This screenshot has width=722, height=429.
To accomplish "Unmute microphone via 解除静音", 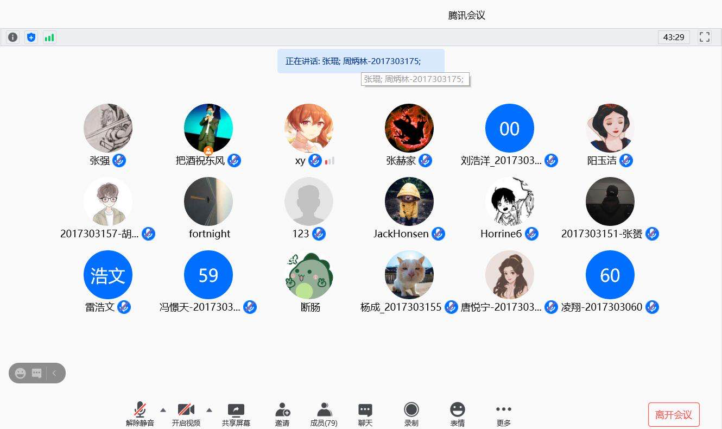I will coord(140,415).
